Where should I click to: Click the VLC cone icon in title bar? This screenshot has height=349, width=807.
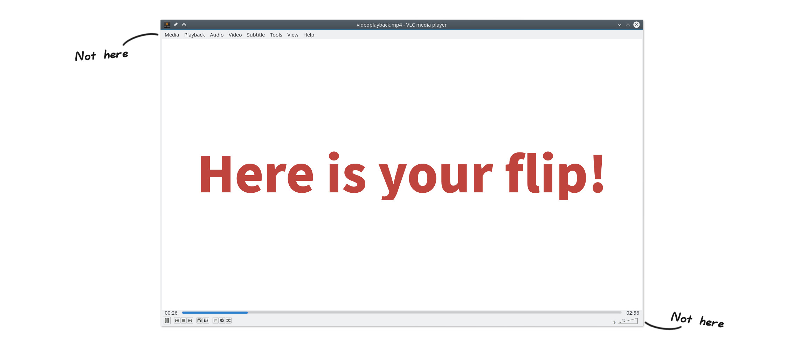click(167, 25)
